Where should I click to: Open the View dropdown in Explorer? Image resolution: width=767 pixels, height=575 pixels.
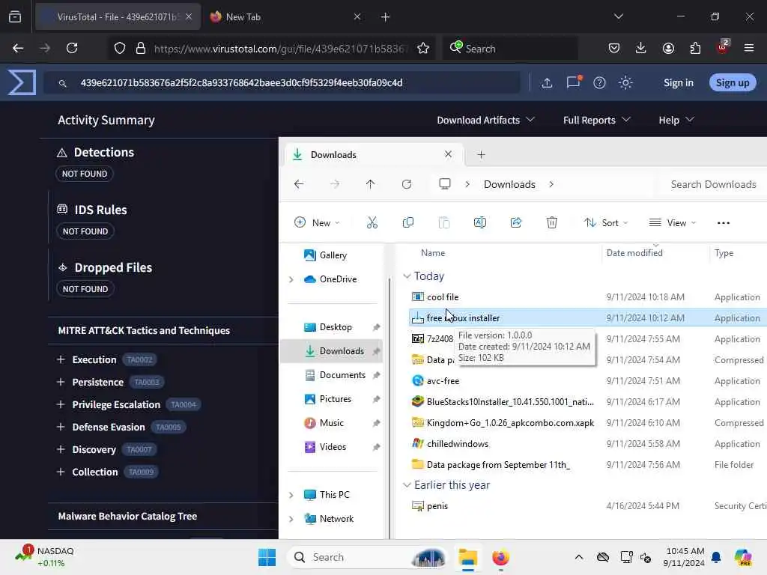click(x=672, y=222)
